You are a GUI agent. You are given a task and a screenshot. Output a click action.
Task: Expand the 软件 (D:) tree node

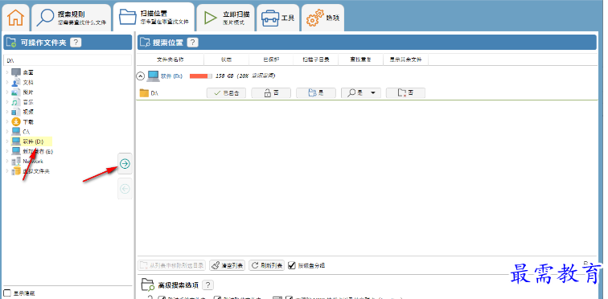coord(7,141)
